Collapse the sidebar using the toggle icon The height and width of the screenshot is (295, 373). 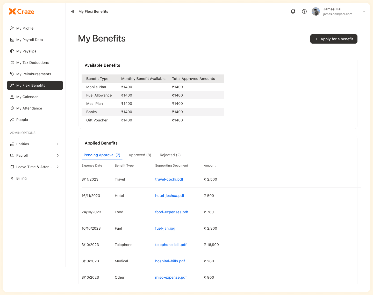pos(73,11)
